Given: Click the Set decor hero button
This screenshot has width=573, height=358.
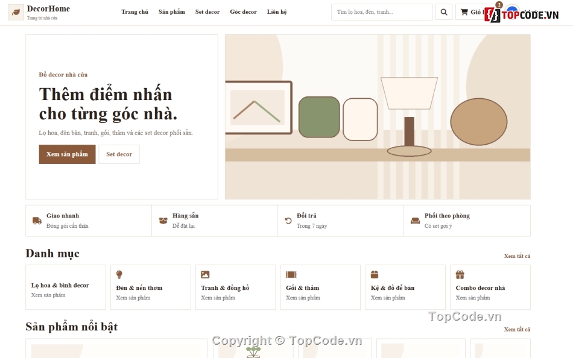Looking at the screenshot, I should 119,154.
